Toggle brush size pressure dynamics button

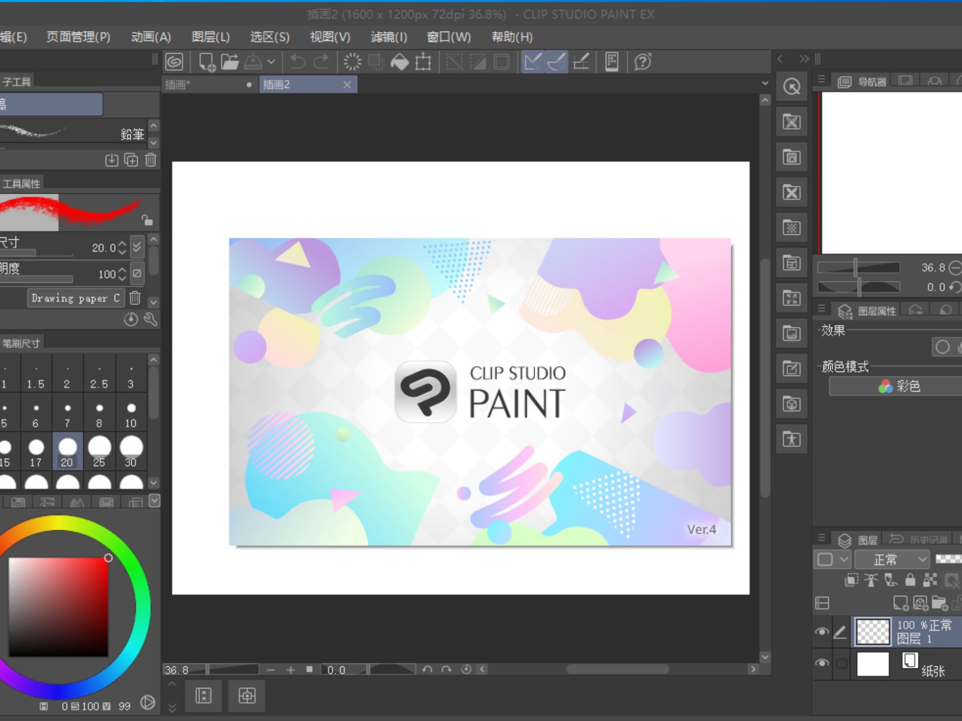[137, 247]
